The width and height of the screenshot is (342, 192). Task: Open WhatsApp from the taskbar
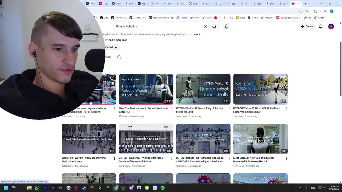click(x=37, y=188)
